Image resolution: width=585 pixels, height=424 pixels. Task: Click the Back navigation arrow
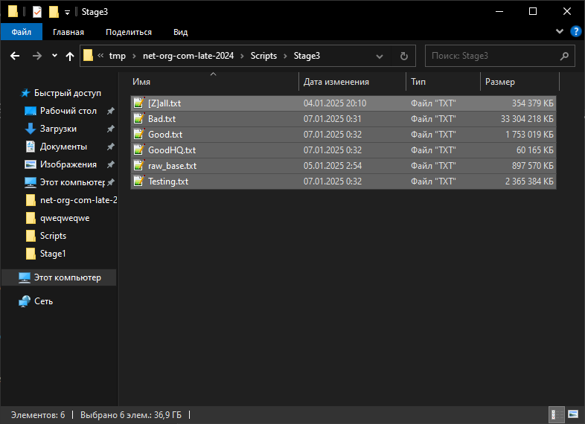coord(14,56)
